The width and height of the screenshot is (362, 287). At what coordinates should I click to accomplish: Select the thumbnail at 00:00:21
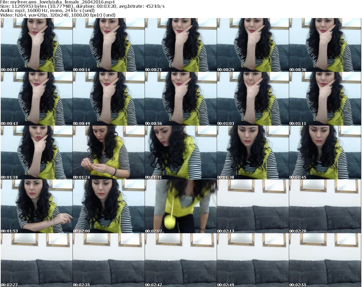point(181,45)
